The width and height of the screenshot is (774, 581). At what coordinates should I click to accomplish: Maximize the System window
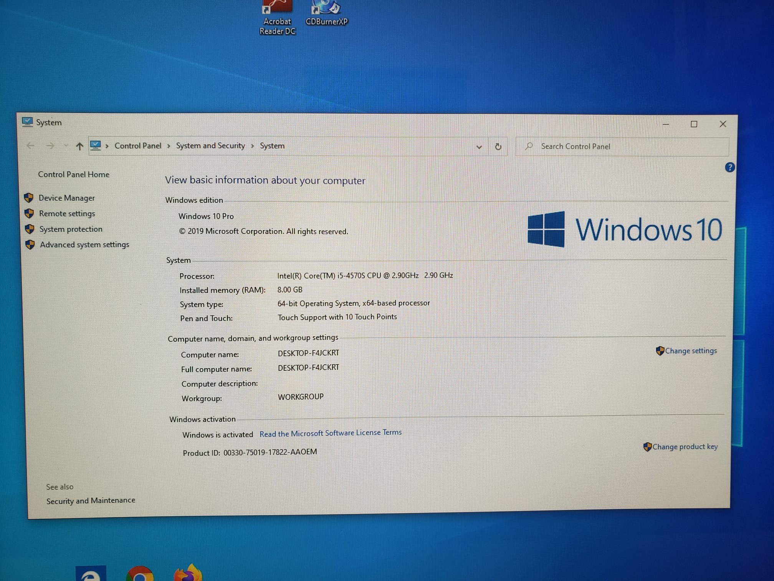coord(694,124)
